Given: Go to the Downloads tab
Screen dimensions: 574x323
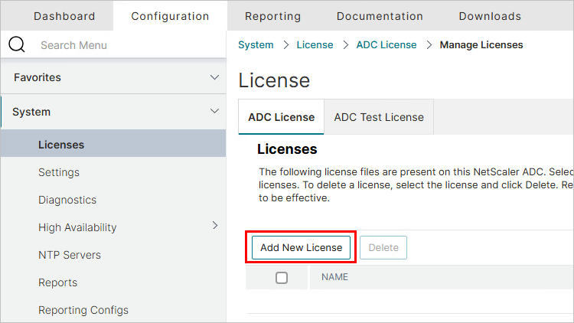Looking at the screenshot, I should pyautogui.click(x=490, y=16).
